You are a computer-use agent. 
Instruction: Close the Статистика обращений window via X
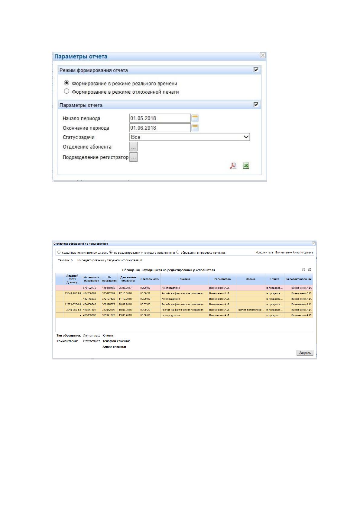[314, 243]
